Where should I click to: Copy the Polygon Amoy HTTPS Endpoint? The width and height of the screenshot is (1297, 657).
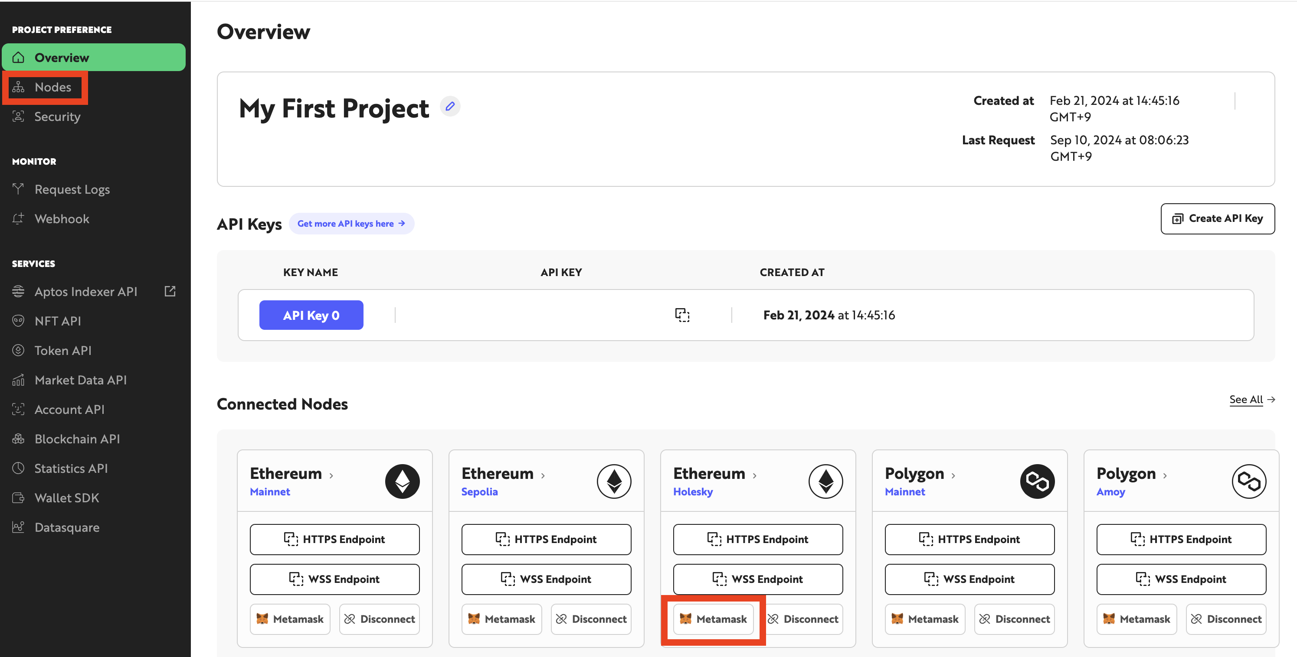click(x=1181, y=539)
